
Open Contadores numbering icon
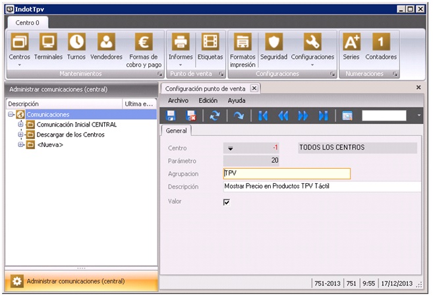click(381, 44)
